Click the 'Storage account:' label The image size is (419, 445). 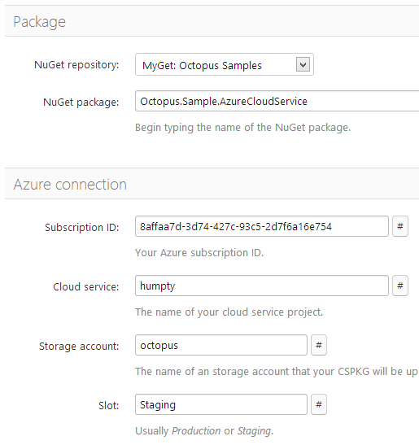pyautogui.click(x=79, y=347)
